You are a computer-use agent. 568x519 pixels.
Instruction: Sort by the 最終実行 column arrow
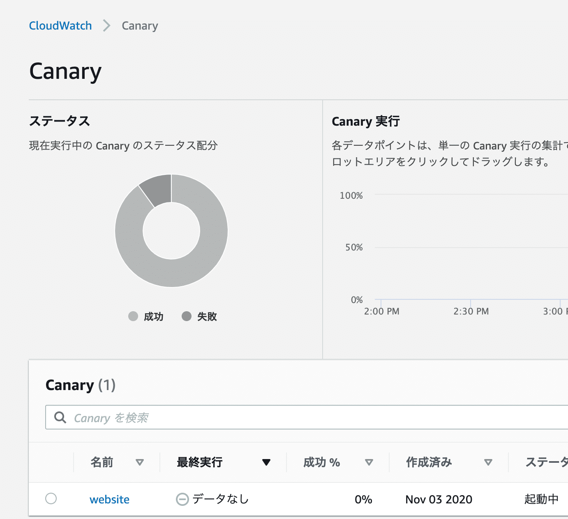tap(266, 462)
